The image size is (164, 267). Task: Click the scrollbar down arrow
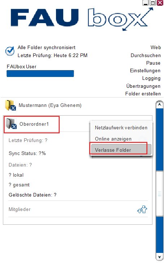pyautogui.click(x=160, y=257)
